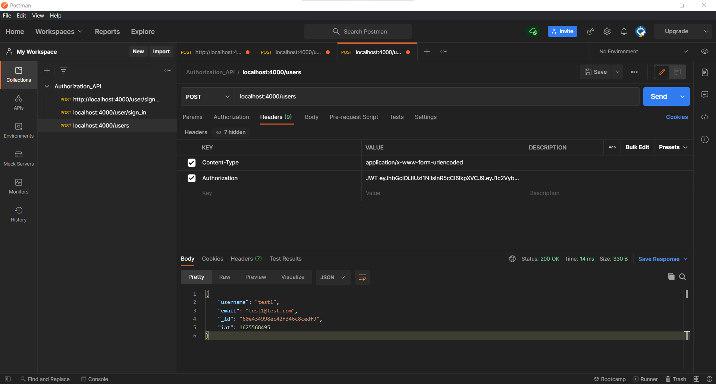Open a new request tab with plus
716x384 pixels.
[x=427, y=51]
